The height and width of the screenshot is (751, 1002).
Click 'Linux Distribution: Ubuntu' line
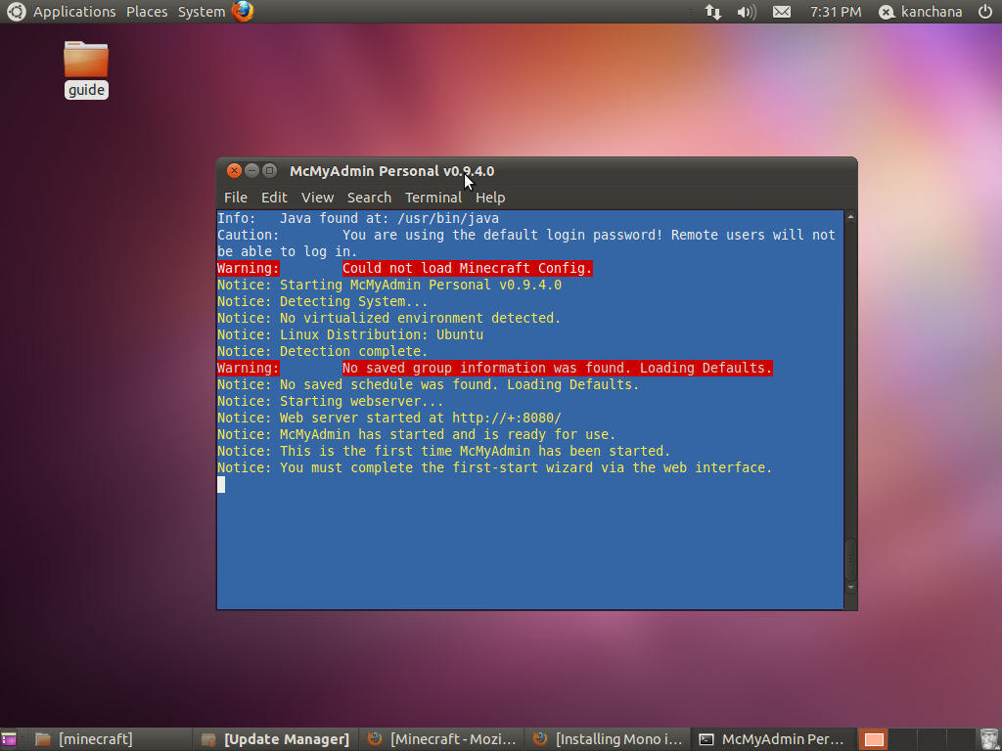(x=382, y=334)
